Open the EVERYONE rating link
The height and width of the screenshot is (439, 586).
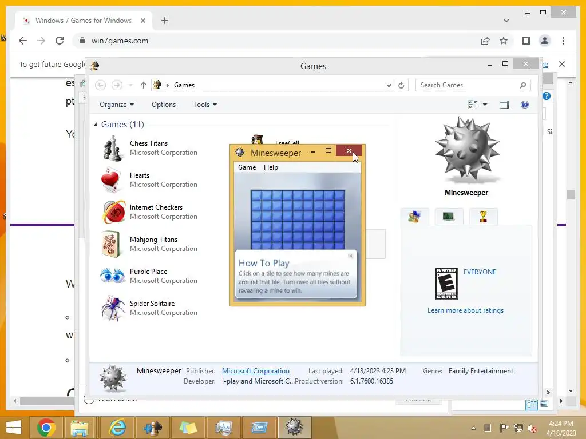click(x=480, y=272)
